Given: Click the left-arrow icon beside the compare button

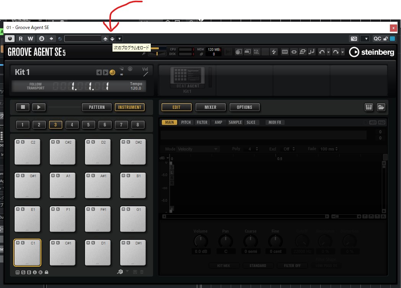Looking at the screenshot, I should [x=51, y=39].
